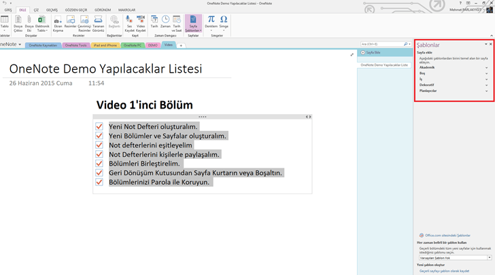Open the OneNote PC section tab
This screenshot has height=275, width=495.
tap(133, 45)
